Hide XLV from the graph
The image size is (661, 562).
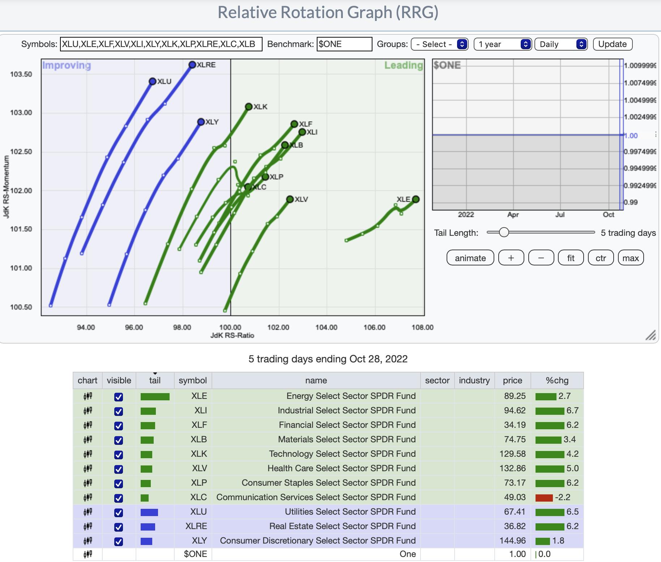click(119, 469)
